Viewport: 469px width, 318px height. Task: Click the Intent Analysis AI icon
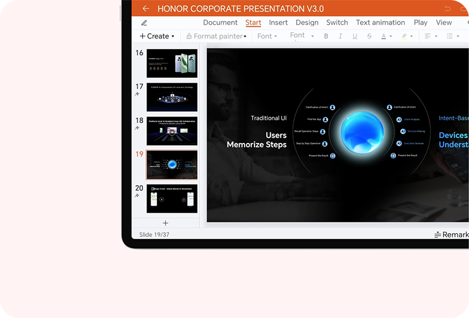point(399,119)
